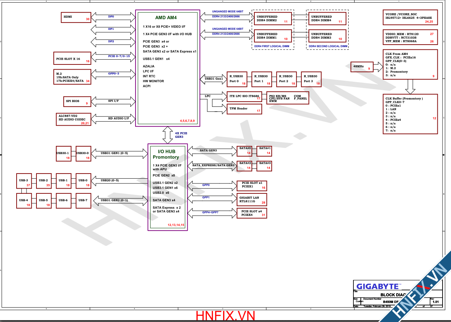
Task: Select the R_USB30 Port 0 block
Action: tap(237, 78)
